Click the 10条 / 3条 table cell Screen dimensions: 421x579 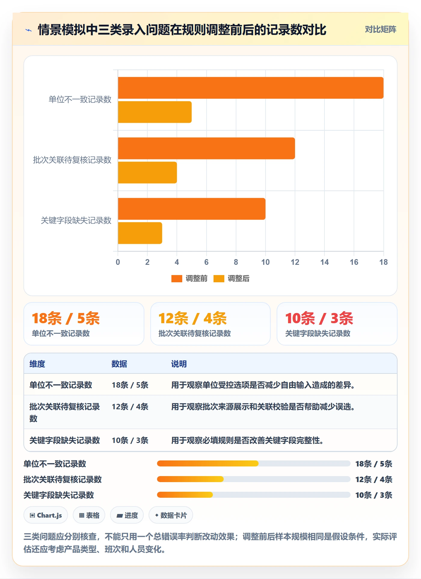point(130,441)
